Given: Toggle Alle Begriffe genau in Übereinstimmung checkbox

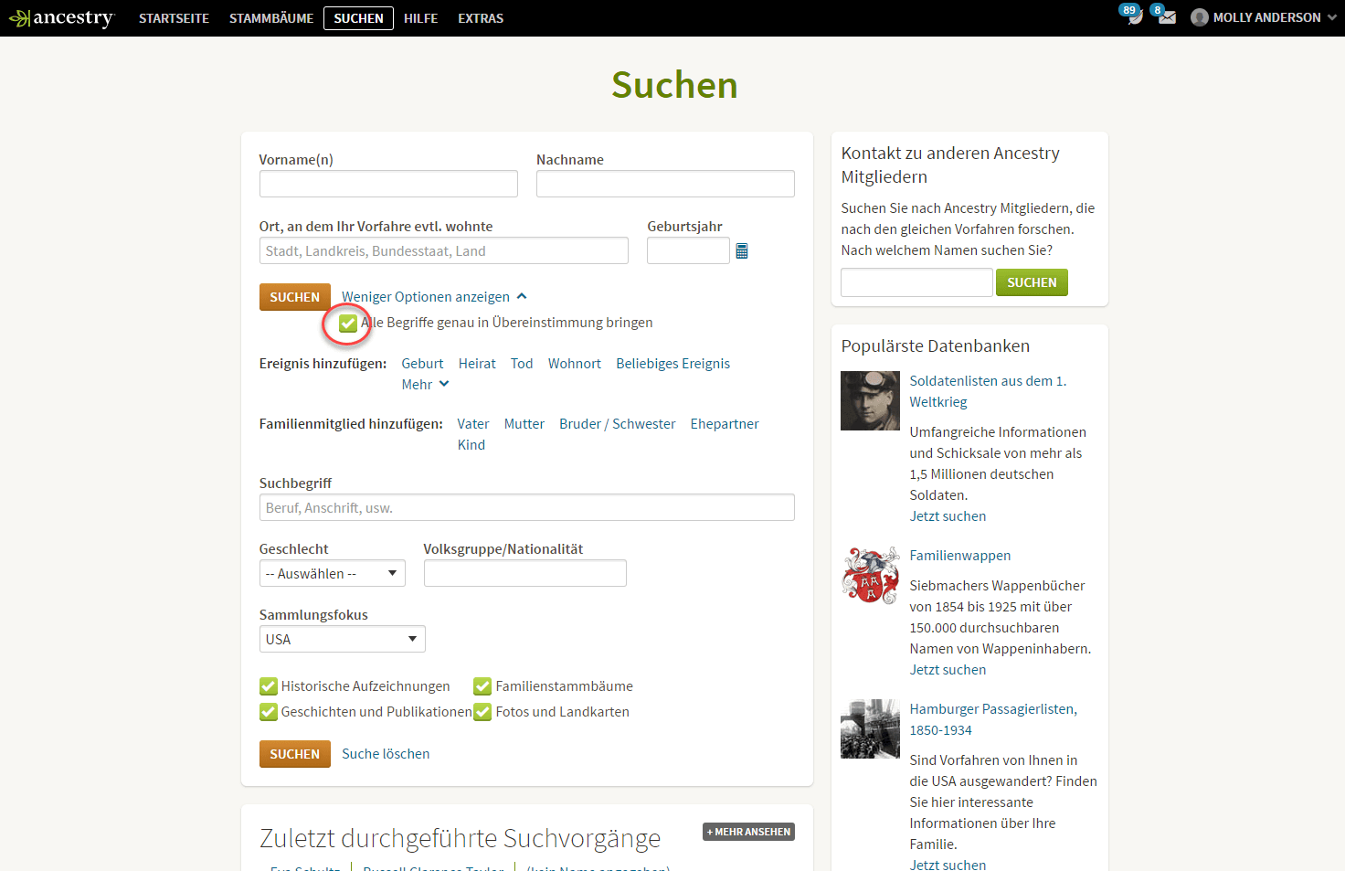Looking at the screenshot, I should (x=348, y=323).
